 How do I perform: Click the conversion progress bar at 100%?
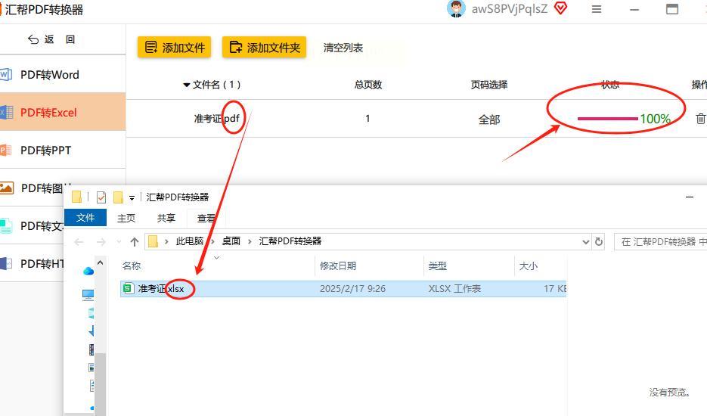coord(607,119)
